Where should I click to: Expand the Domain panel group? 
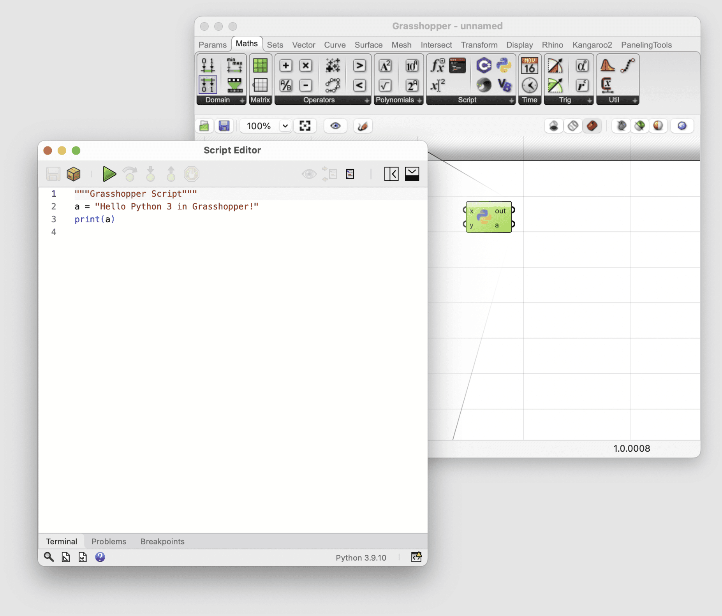(242, 100)
